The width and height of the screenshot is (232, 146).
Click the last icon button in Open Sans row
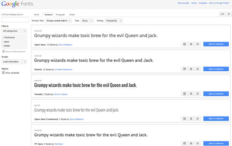(x=198, y=44)
